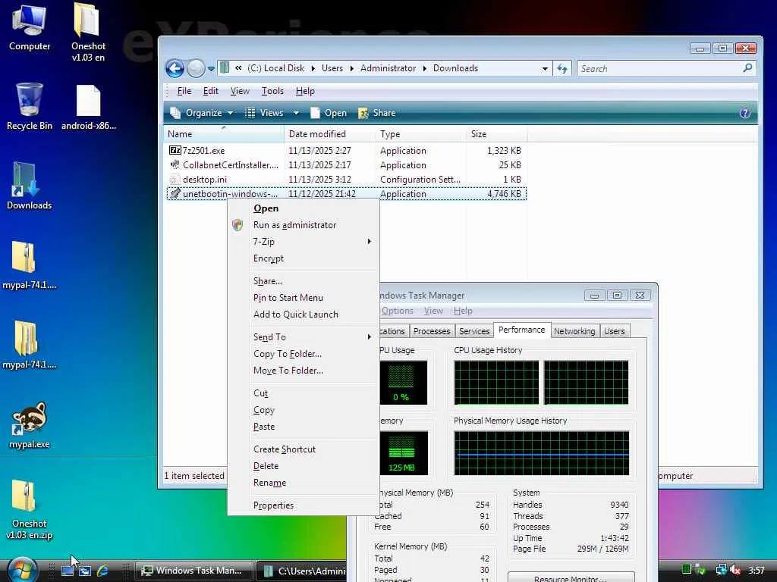777x582 pixels.
Task: Choose Properties in the context menu
Action: (304, 505)
